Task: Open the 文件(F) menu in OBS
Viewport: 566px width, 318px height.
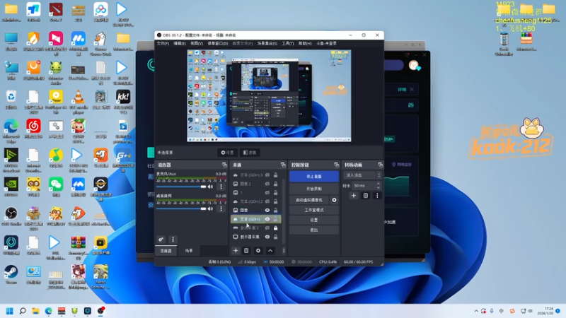Action: tap(163, 43)
